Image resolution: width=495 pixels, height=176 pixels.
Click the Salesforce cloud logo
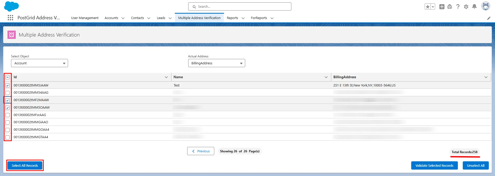click(x=11, y=6)
